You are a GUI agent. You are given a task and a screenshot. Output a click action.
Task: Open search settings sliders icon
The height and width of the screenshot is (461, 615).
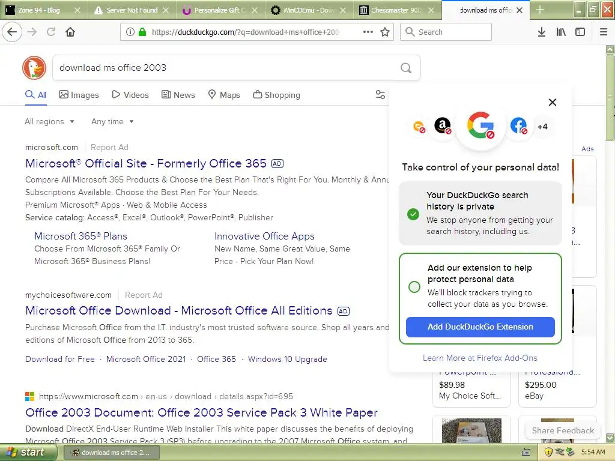click(380, 94)
